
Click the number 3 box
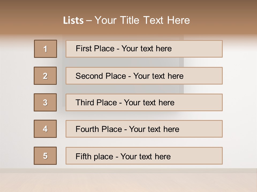tap(45, 102)
